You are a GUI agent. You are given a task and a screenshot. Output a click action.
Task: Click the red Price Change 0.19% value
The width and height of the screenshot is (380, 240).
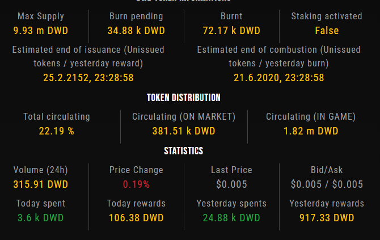136,184
